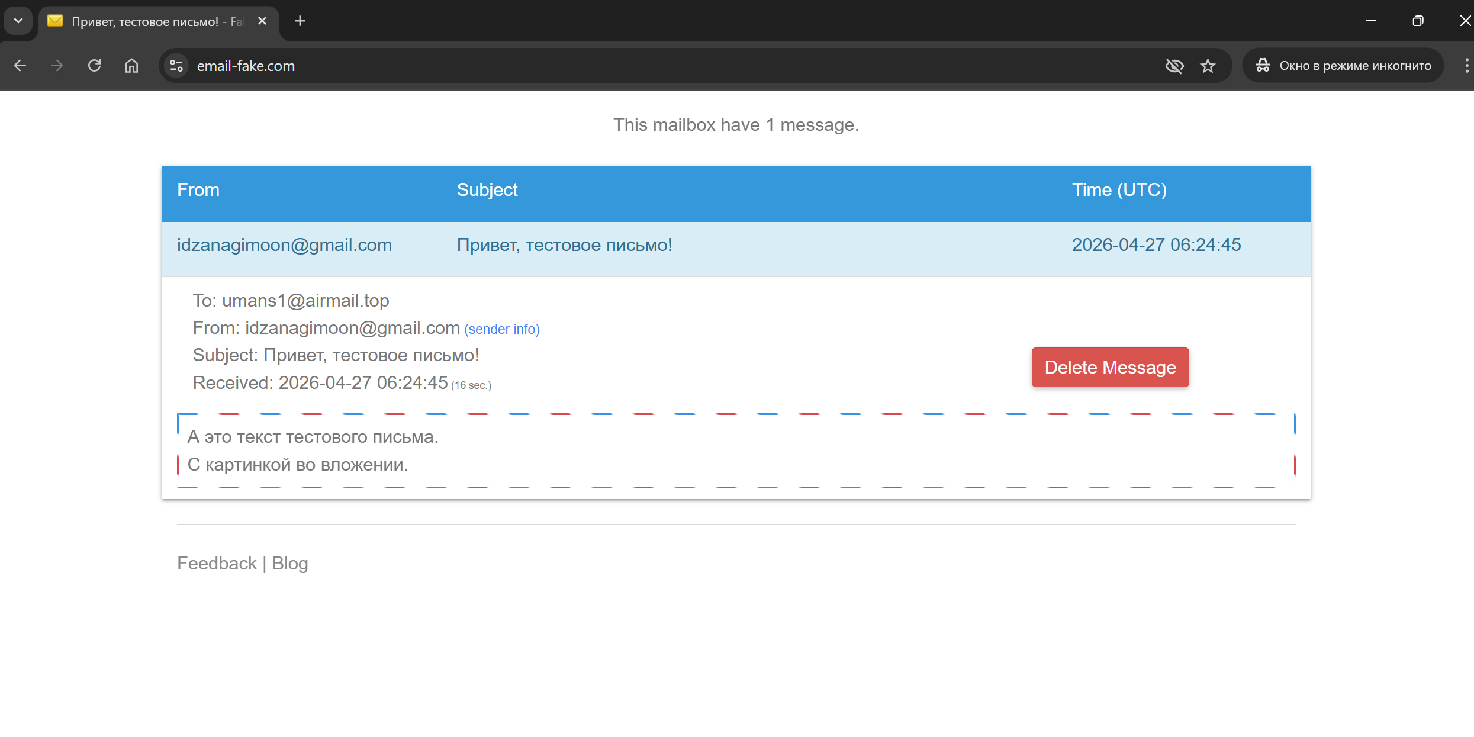Viewport: 1474px width, 737px height.
Task: Toggle third-party cookies eye indicator
Action: [x=1174, y=65]
